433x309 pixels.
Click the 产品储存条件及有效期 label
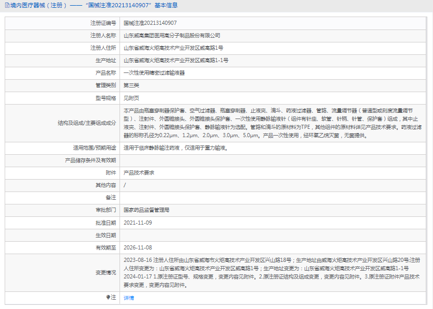click(91, 160)
